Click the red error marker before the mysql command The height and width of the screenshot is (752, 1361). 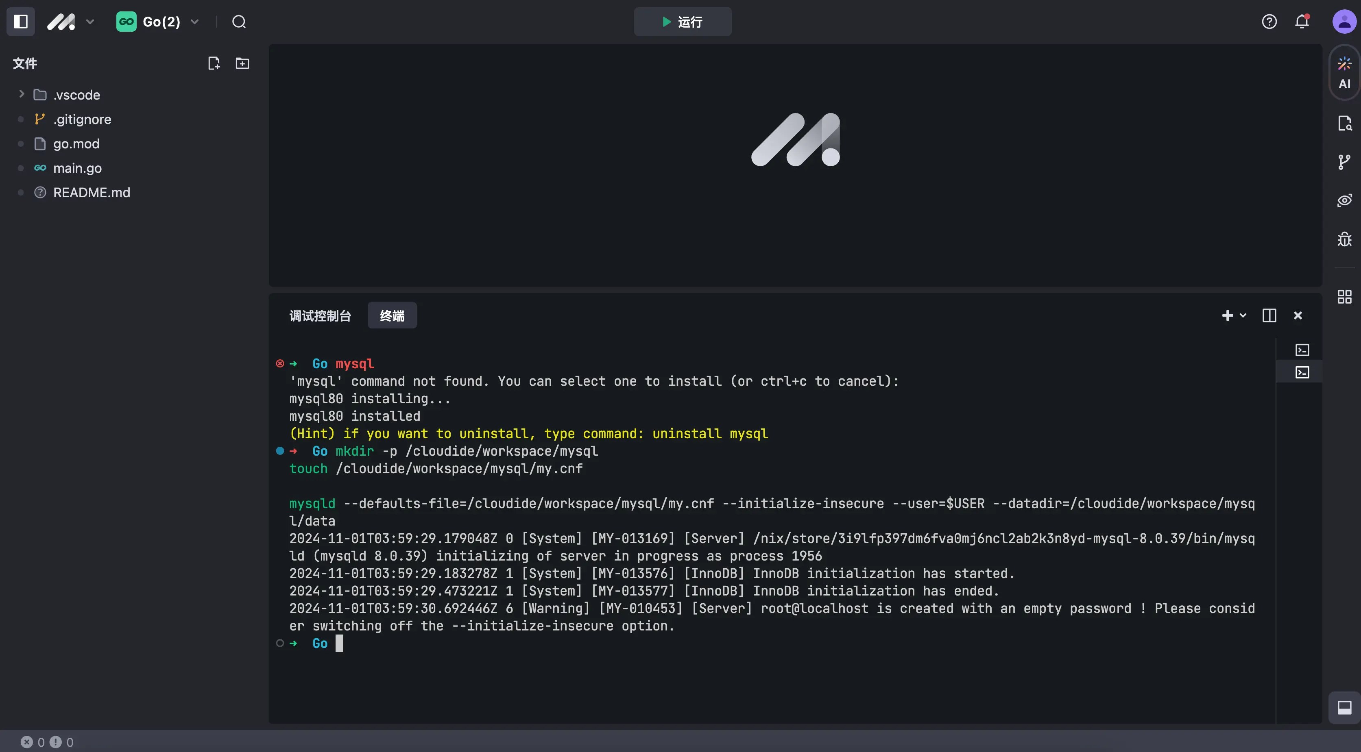tap(280, 363)
